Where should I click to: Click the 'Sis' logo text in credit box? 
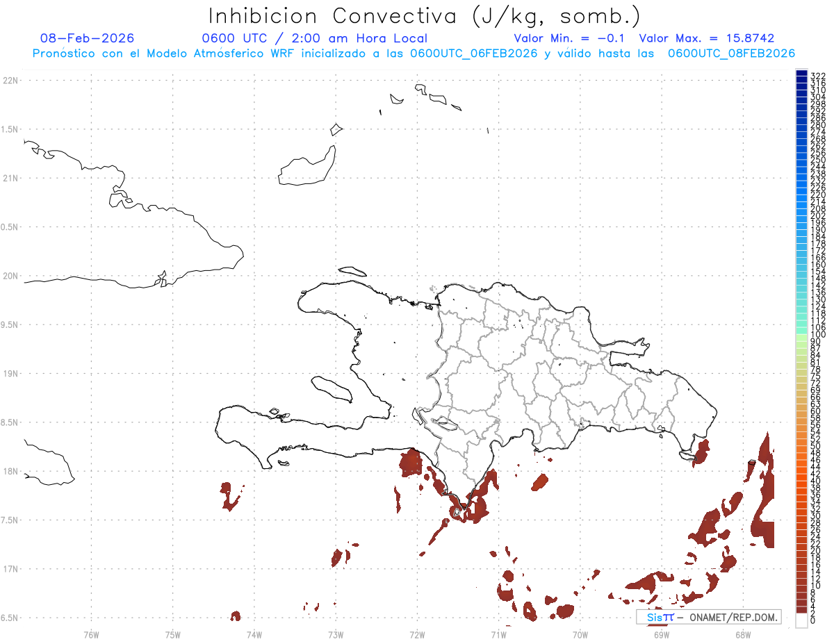coord(655,617)
